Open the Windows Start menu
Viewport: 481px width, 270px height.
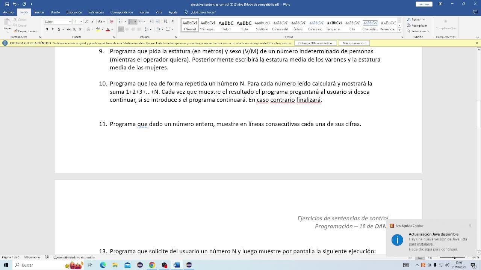(x=6, y=265)
